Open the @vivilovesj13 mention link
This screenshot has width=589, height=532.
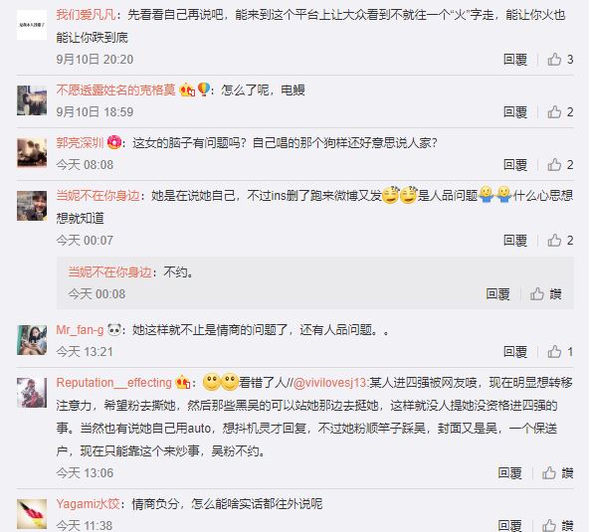click(329, 383)
